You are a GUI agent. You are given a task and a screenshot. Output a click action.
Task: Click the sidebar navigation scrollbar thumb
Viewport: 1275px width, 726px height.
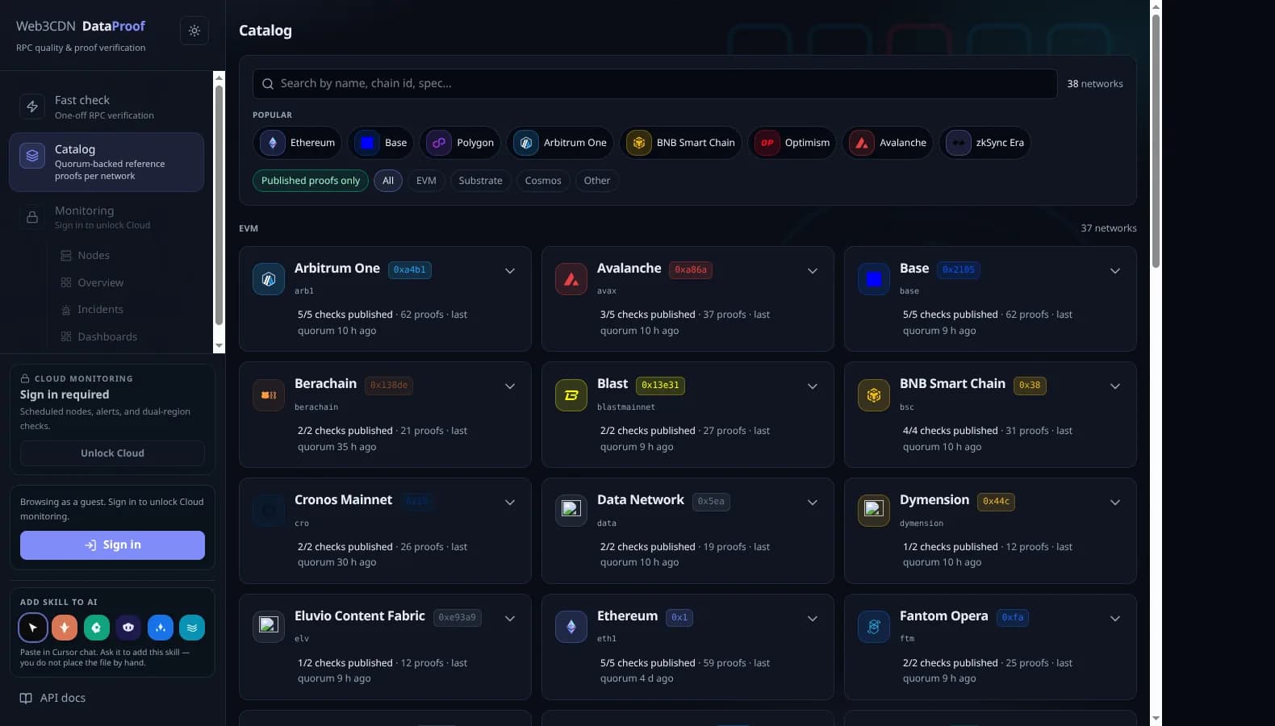pos(219,205)
